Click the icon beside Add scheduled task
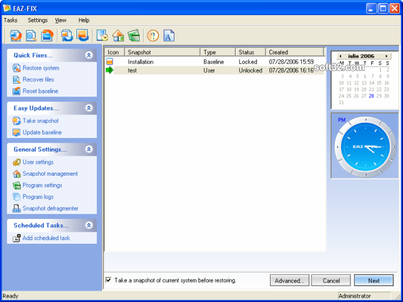Screen dimensions: 403x302 [x=16, y=238]
